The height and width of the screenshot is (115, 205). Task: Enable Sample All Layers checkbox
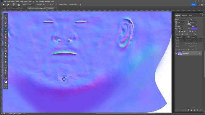point(58,5)
